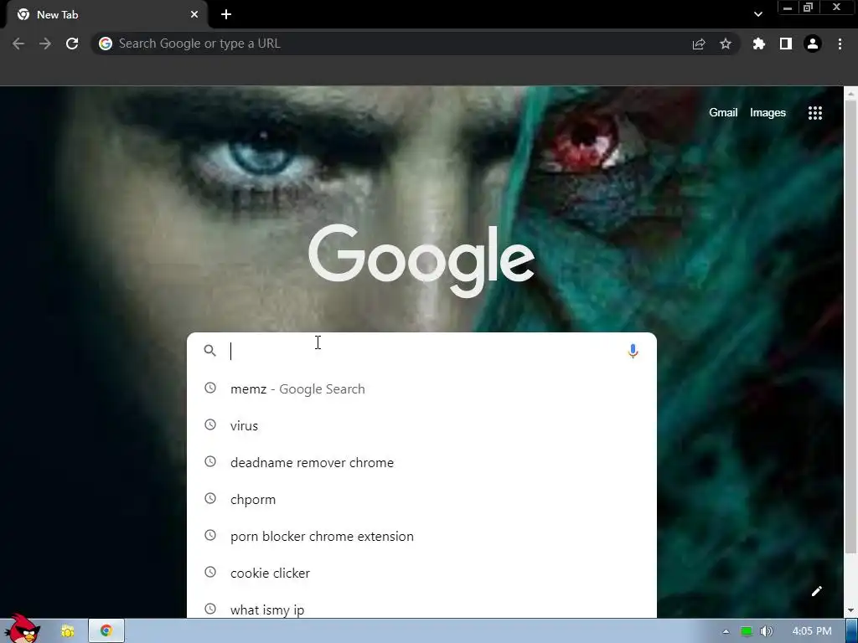
Task: Click the Google logo
Action: pyautogui.click(x=421, y=260)
